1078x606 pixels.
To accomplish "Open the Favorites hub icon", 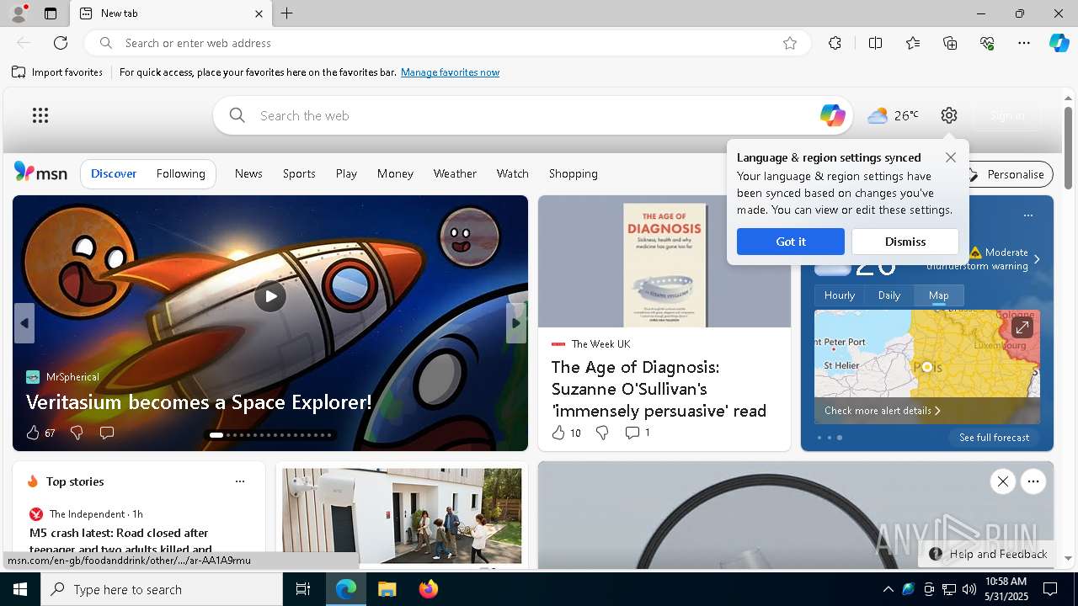I will 913,43.
